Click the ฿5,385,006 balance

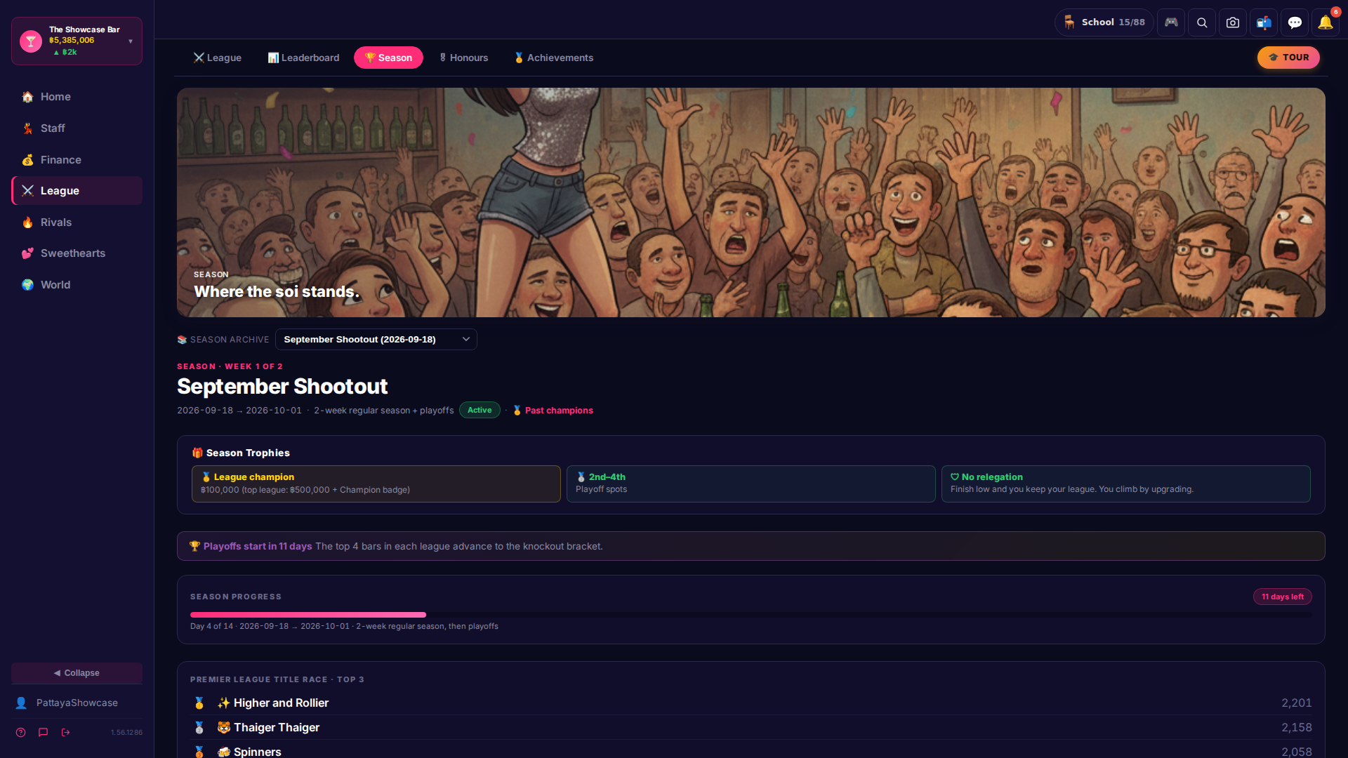tap(72, 41)
